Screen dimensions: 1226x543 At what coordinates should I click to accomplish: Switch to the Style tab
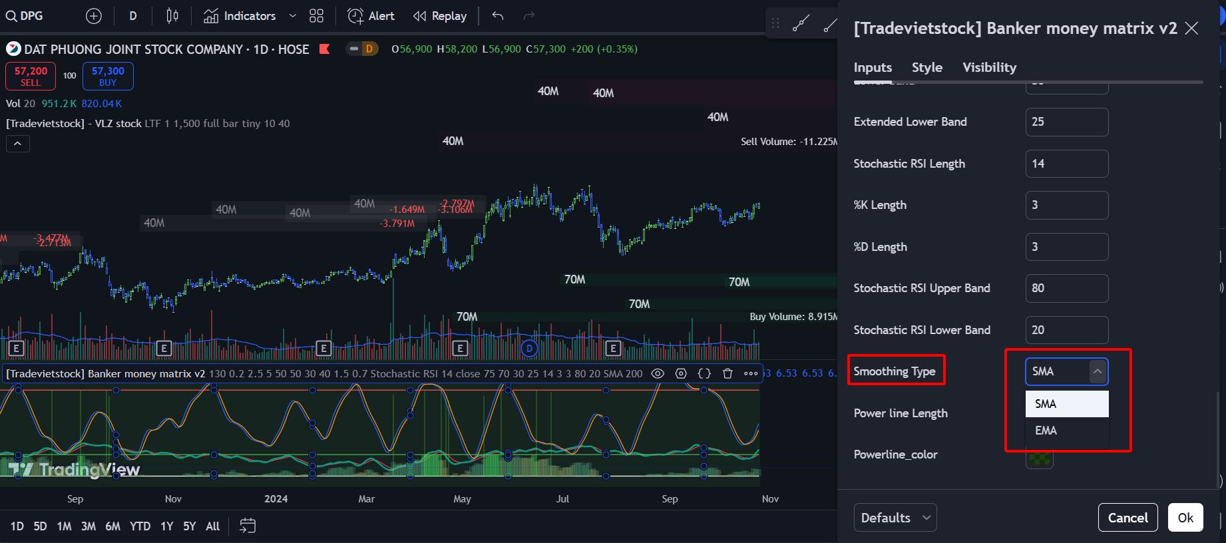(927, 67)
